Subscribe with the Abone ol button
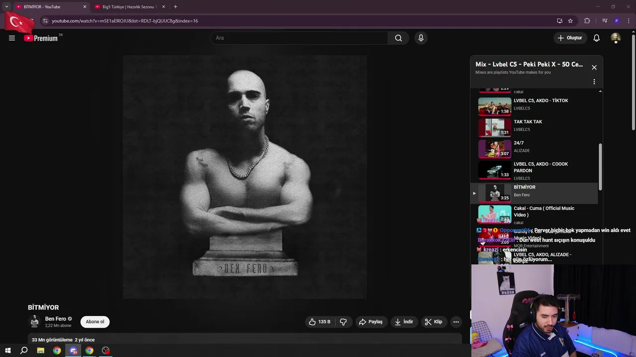636x357 pixels. (x=95, y=322)
